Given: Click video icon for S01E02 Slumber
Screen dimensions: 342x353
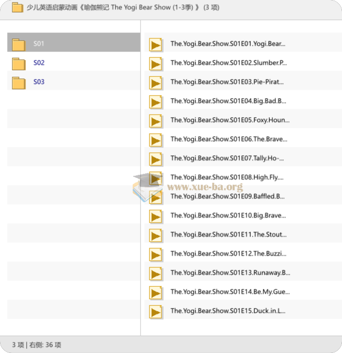Looking at the screenshot, I should click(155, 64).
